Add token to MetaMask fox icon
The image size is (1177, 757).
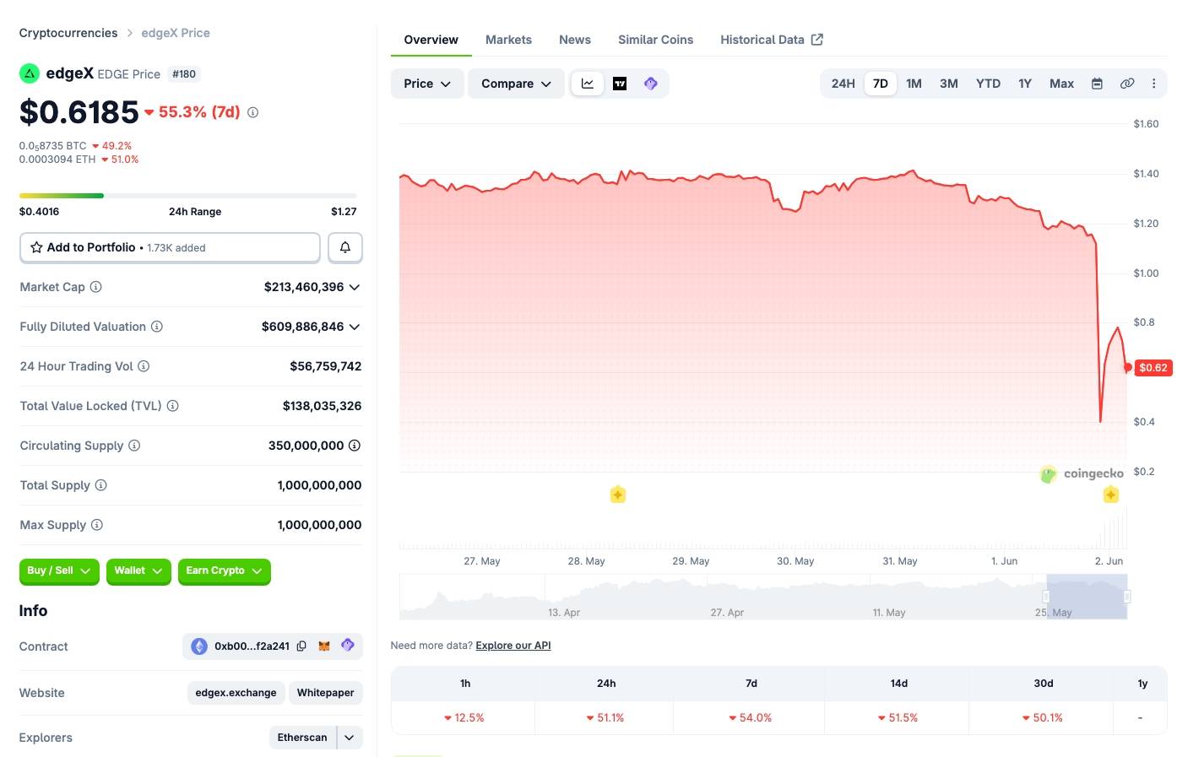click(324, 646)
